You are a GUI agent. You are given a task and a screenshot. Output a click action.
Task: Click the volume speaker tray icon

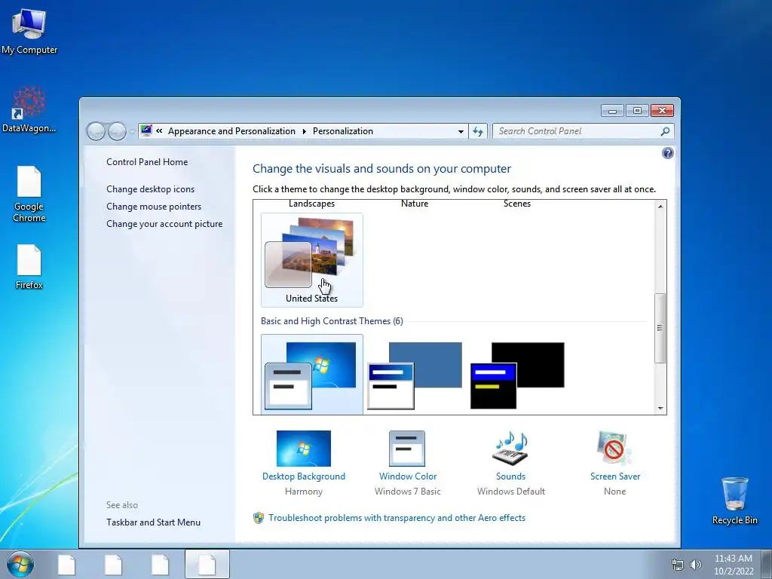pos(696,565)
